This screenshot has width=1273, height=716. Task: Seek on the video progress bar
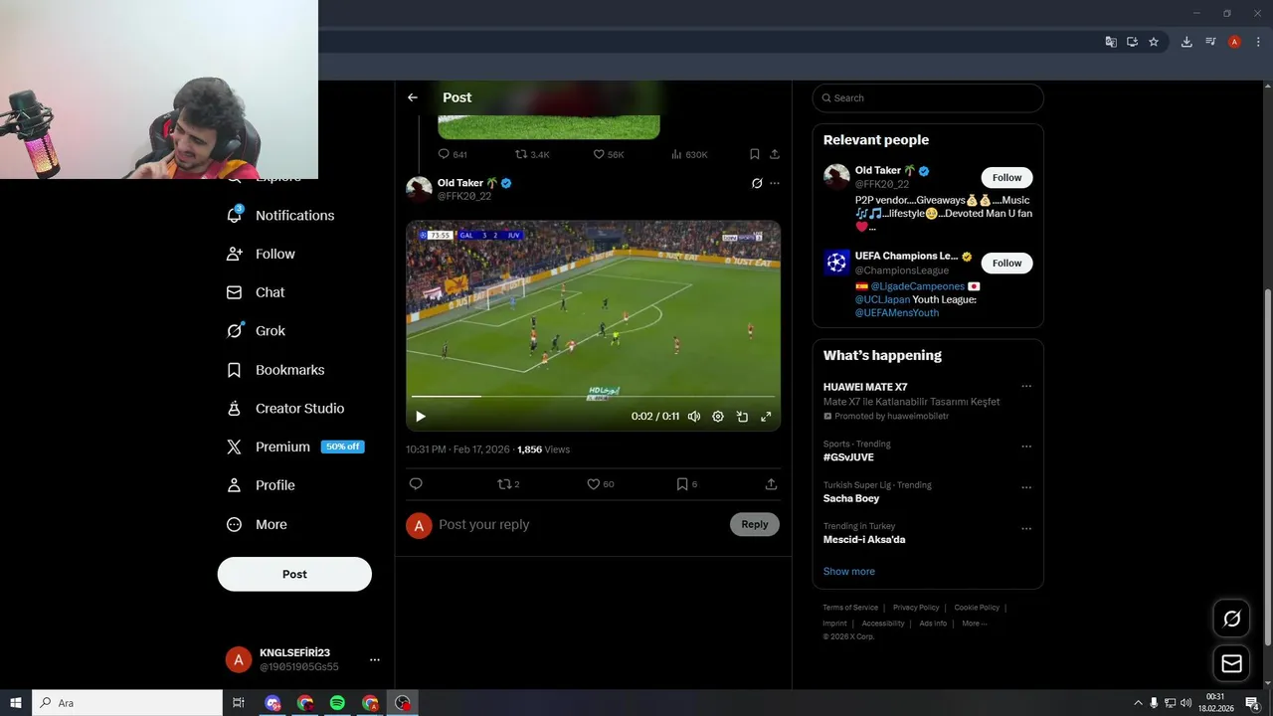(x=593, y=397)
